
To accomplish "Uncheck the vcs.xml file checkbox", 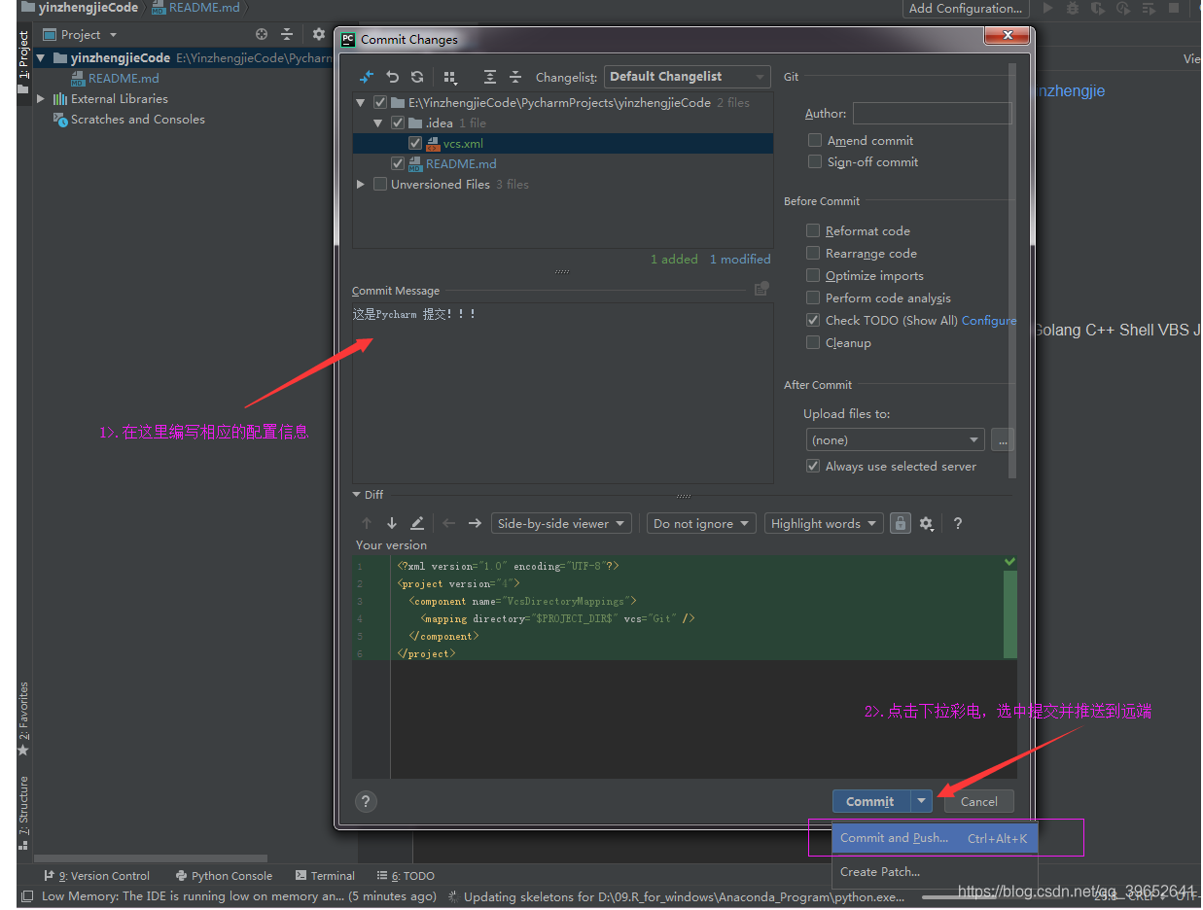I will click(x=414, y=143).
